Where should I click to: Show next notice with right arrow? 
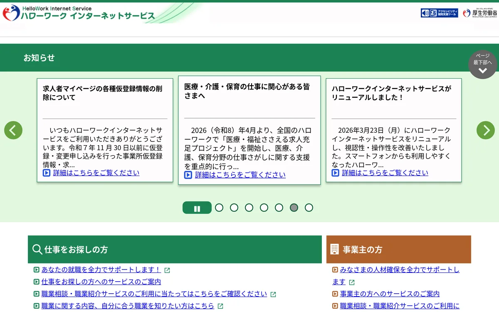486,130
